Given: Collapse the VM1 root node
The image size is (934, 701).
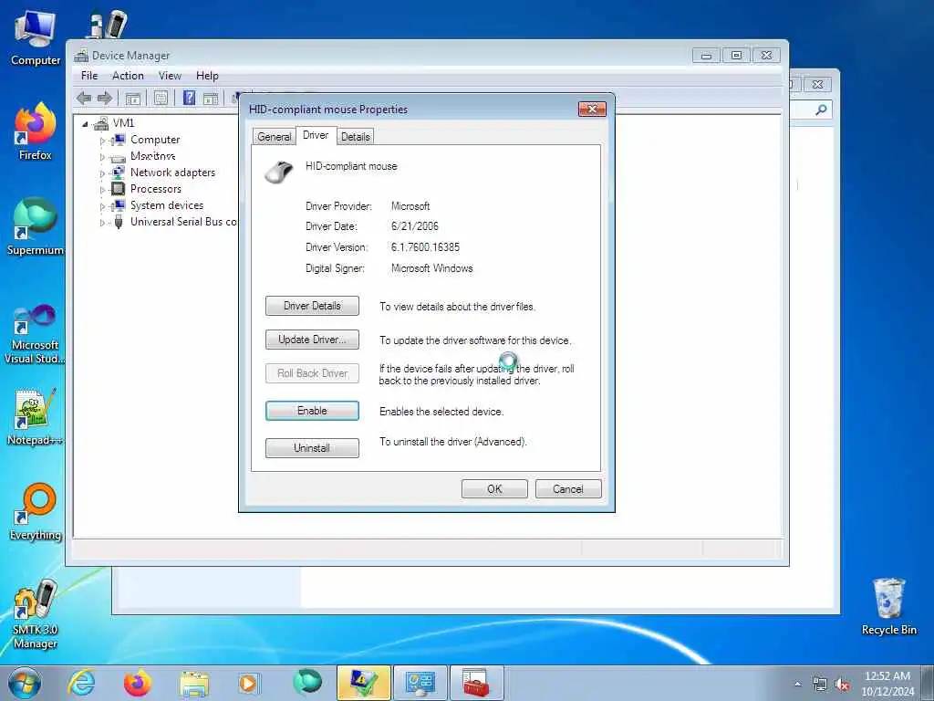Looking at the screenshot, I should coord(85,124).
